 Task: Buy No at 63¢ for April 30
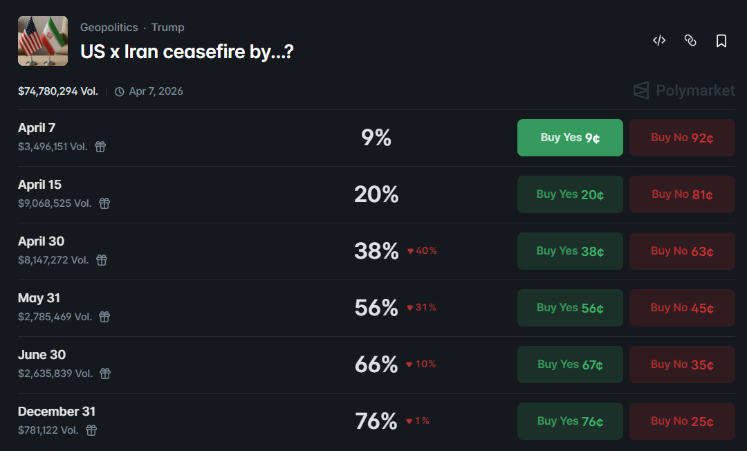[682, 251]
